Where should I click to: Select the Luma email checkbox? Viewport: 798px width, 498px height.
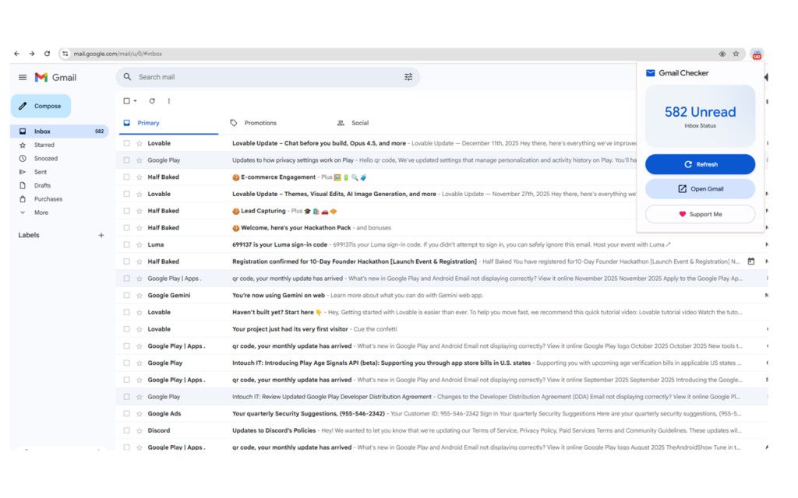point(127,244)
